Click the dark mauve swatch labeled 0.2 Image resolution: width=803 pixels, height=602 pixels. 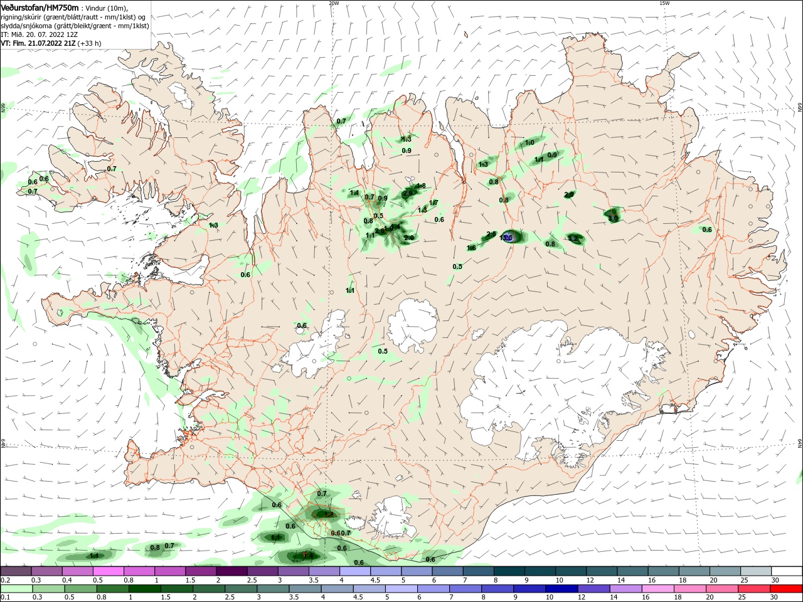tap(16, 571)
